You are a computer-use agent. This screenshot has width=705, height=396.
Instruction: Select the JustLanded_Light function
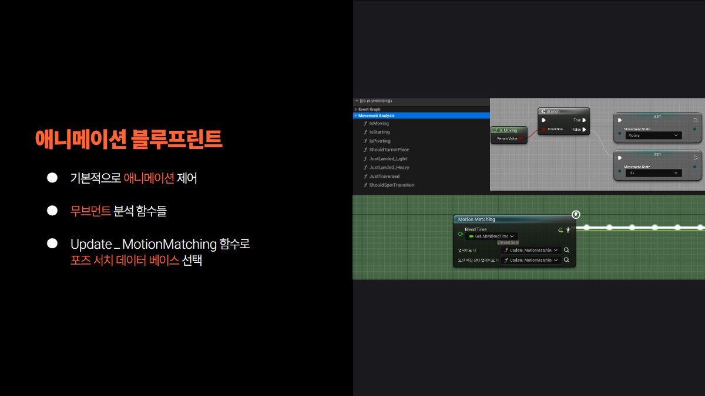click(x=388, y=158)
